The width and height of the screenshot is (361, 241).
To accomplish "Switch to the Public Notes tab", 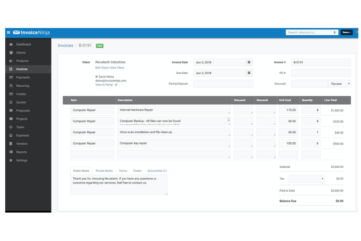I will point(81,171).
